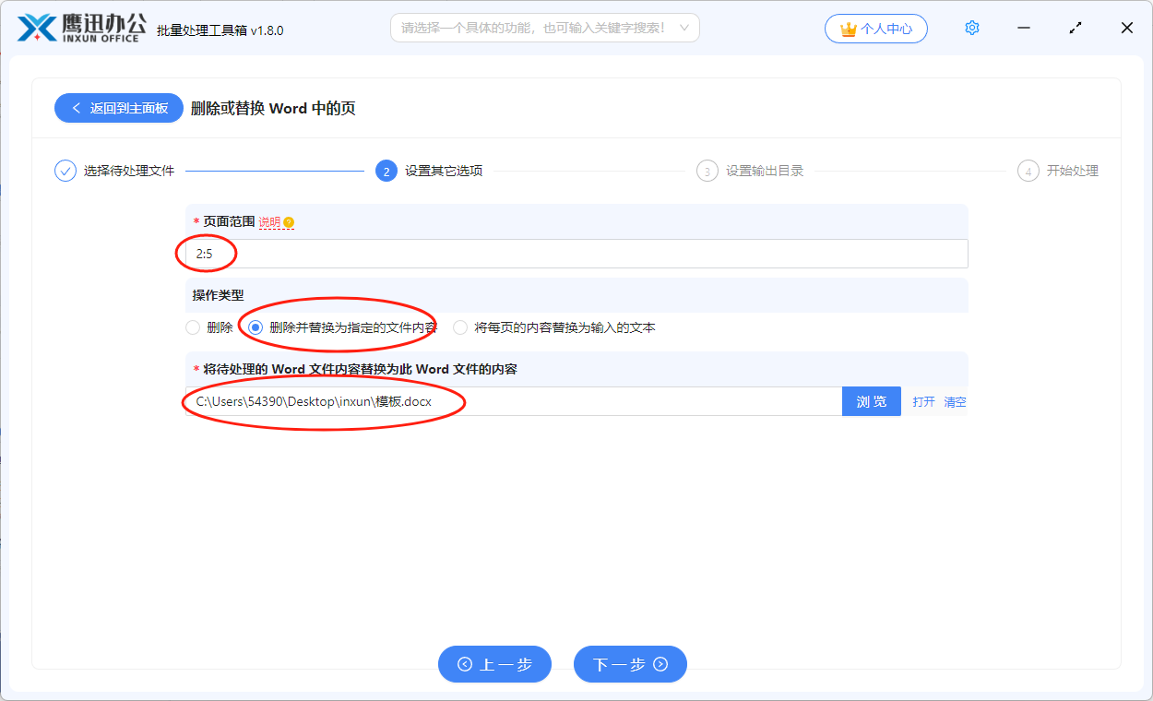Viewport: 1153px width, 701px height.
Task: Click the 打开 link
Action: [924, 402]
